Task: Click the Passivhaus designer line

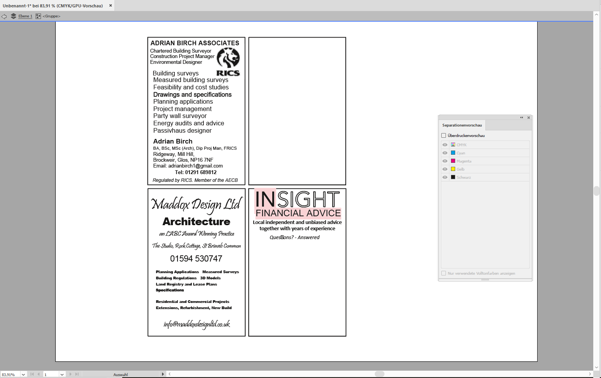Action: [183, 131]
